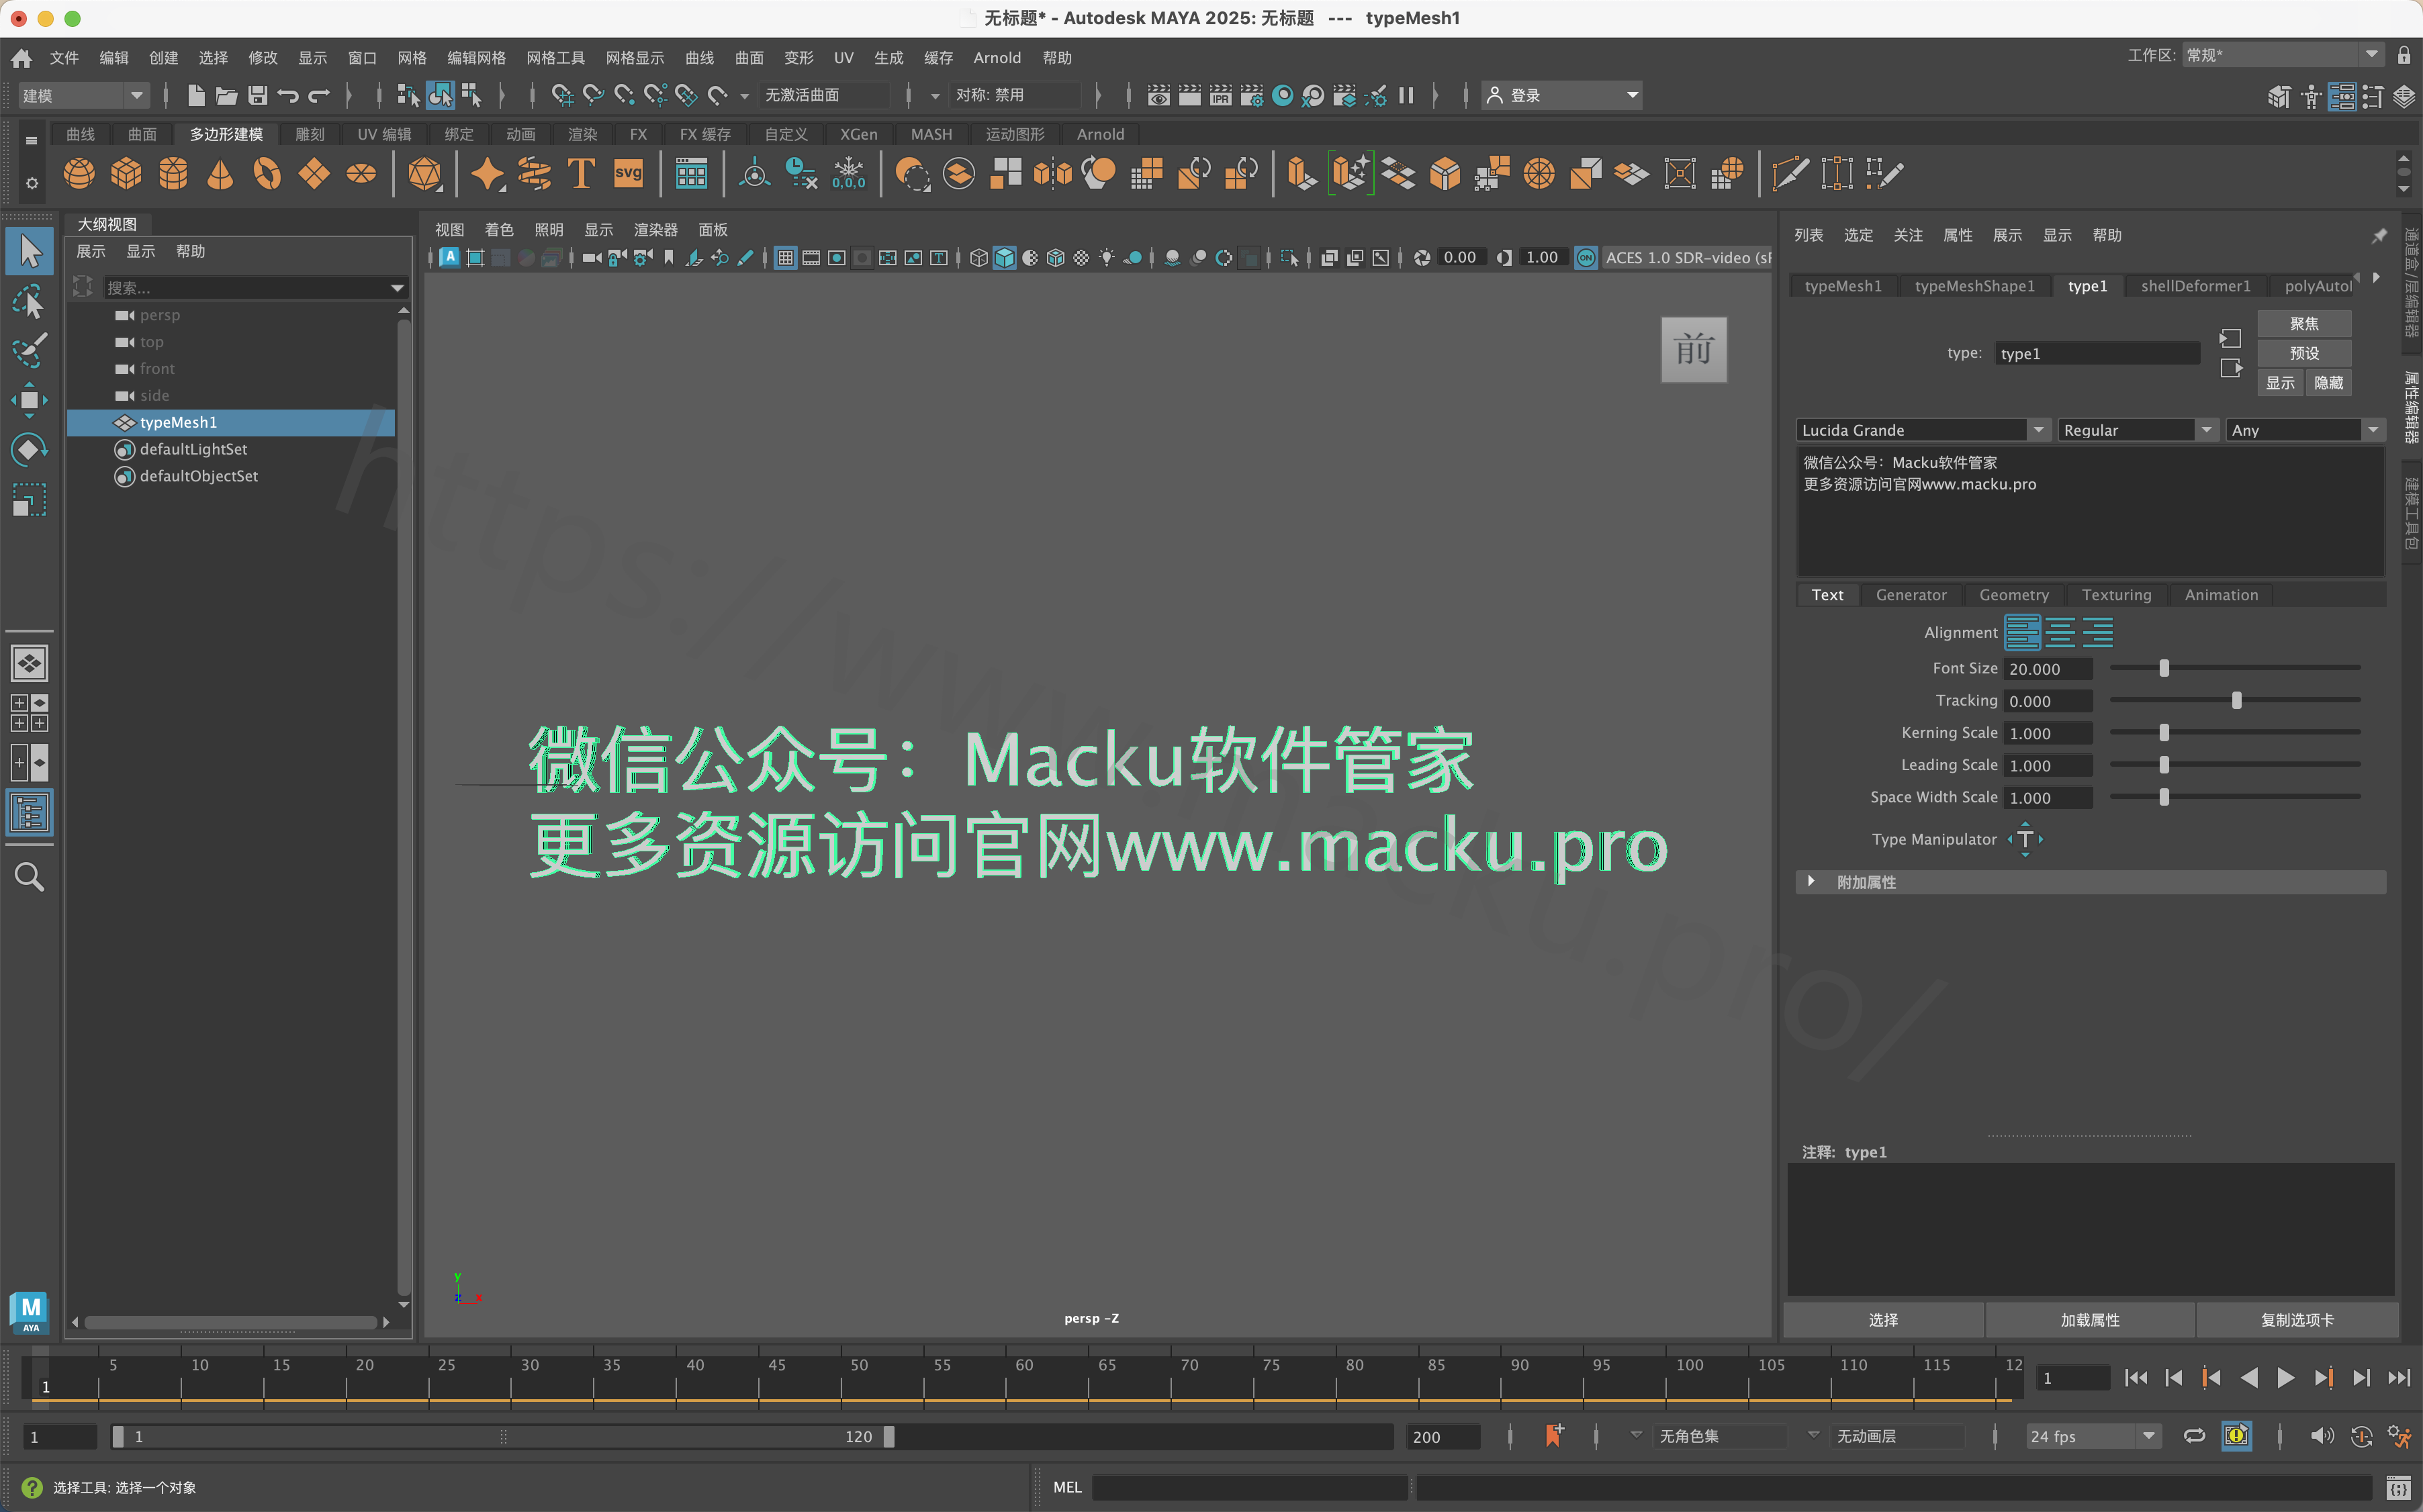Viewport: 2423px width, 1512px height.
Task: Activate the Select tool arrow
Action: pyautogui.click(x=29, y=251)
